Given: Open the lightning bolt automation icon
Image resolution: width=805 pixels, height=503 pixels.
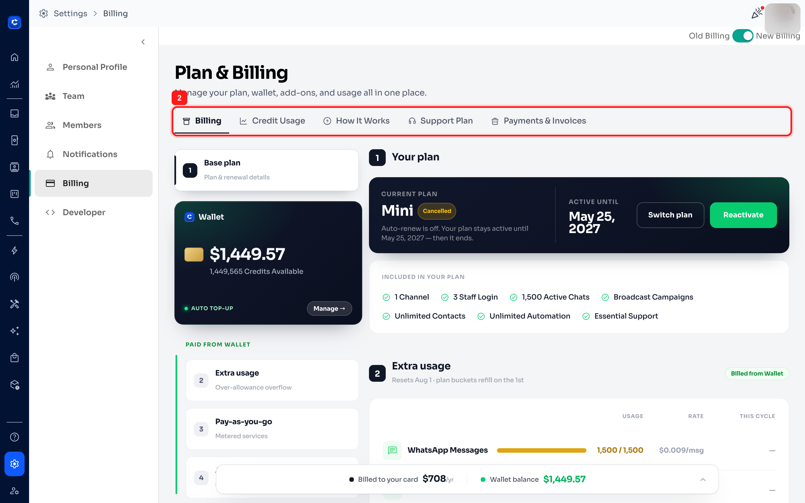Looking at the screenshot, I should (14, 250).
